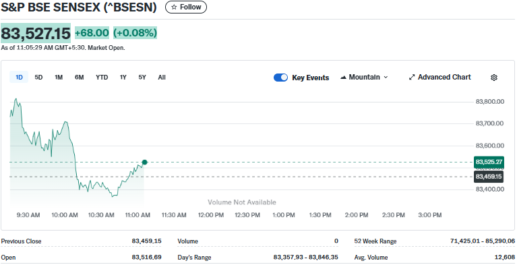
Task: Click the 11:00 AM axis label
Action: 138,215
